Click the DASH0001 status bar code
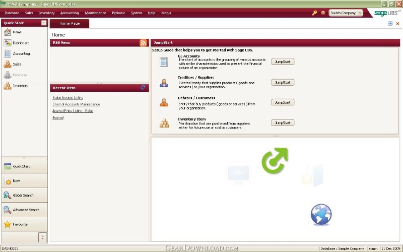 tap(10, 248)
